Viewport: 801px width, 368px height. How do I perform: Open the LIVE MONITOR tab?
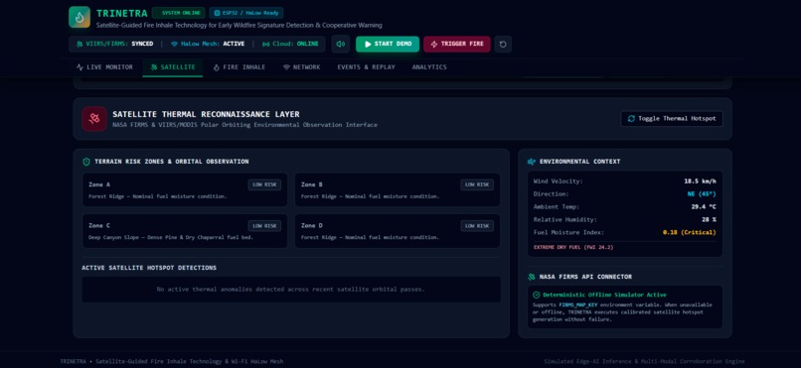pos(104,67)
